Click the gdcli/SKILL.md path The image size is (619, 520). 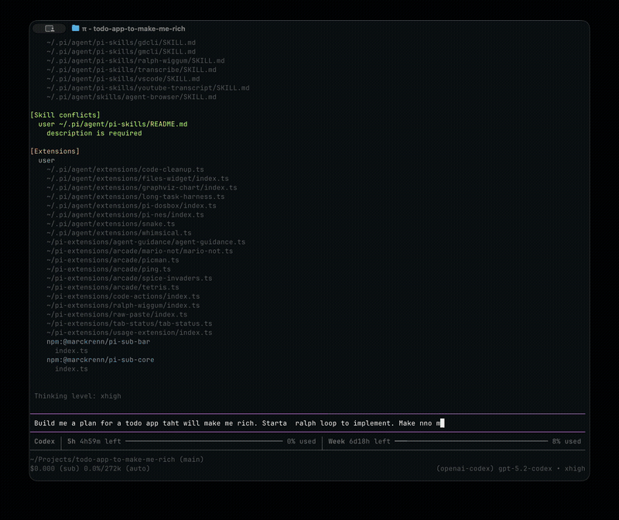pos(121,43)
